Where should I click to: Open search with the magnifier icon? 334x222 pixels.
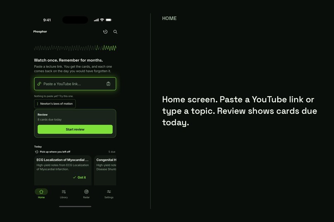[115, 32]
